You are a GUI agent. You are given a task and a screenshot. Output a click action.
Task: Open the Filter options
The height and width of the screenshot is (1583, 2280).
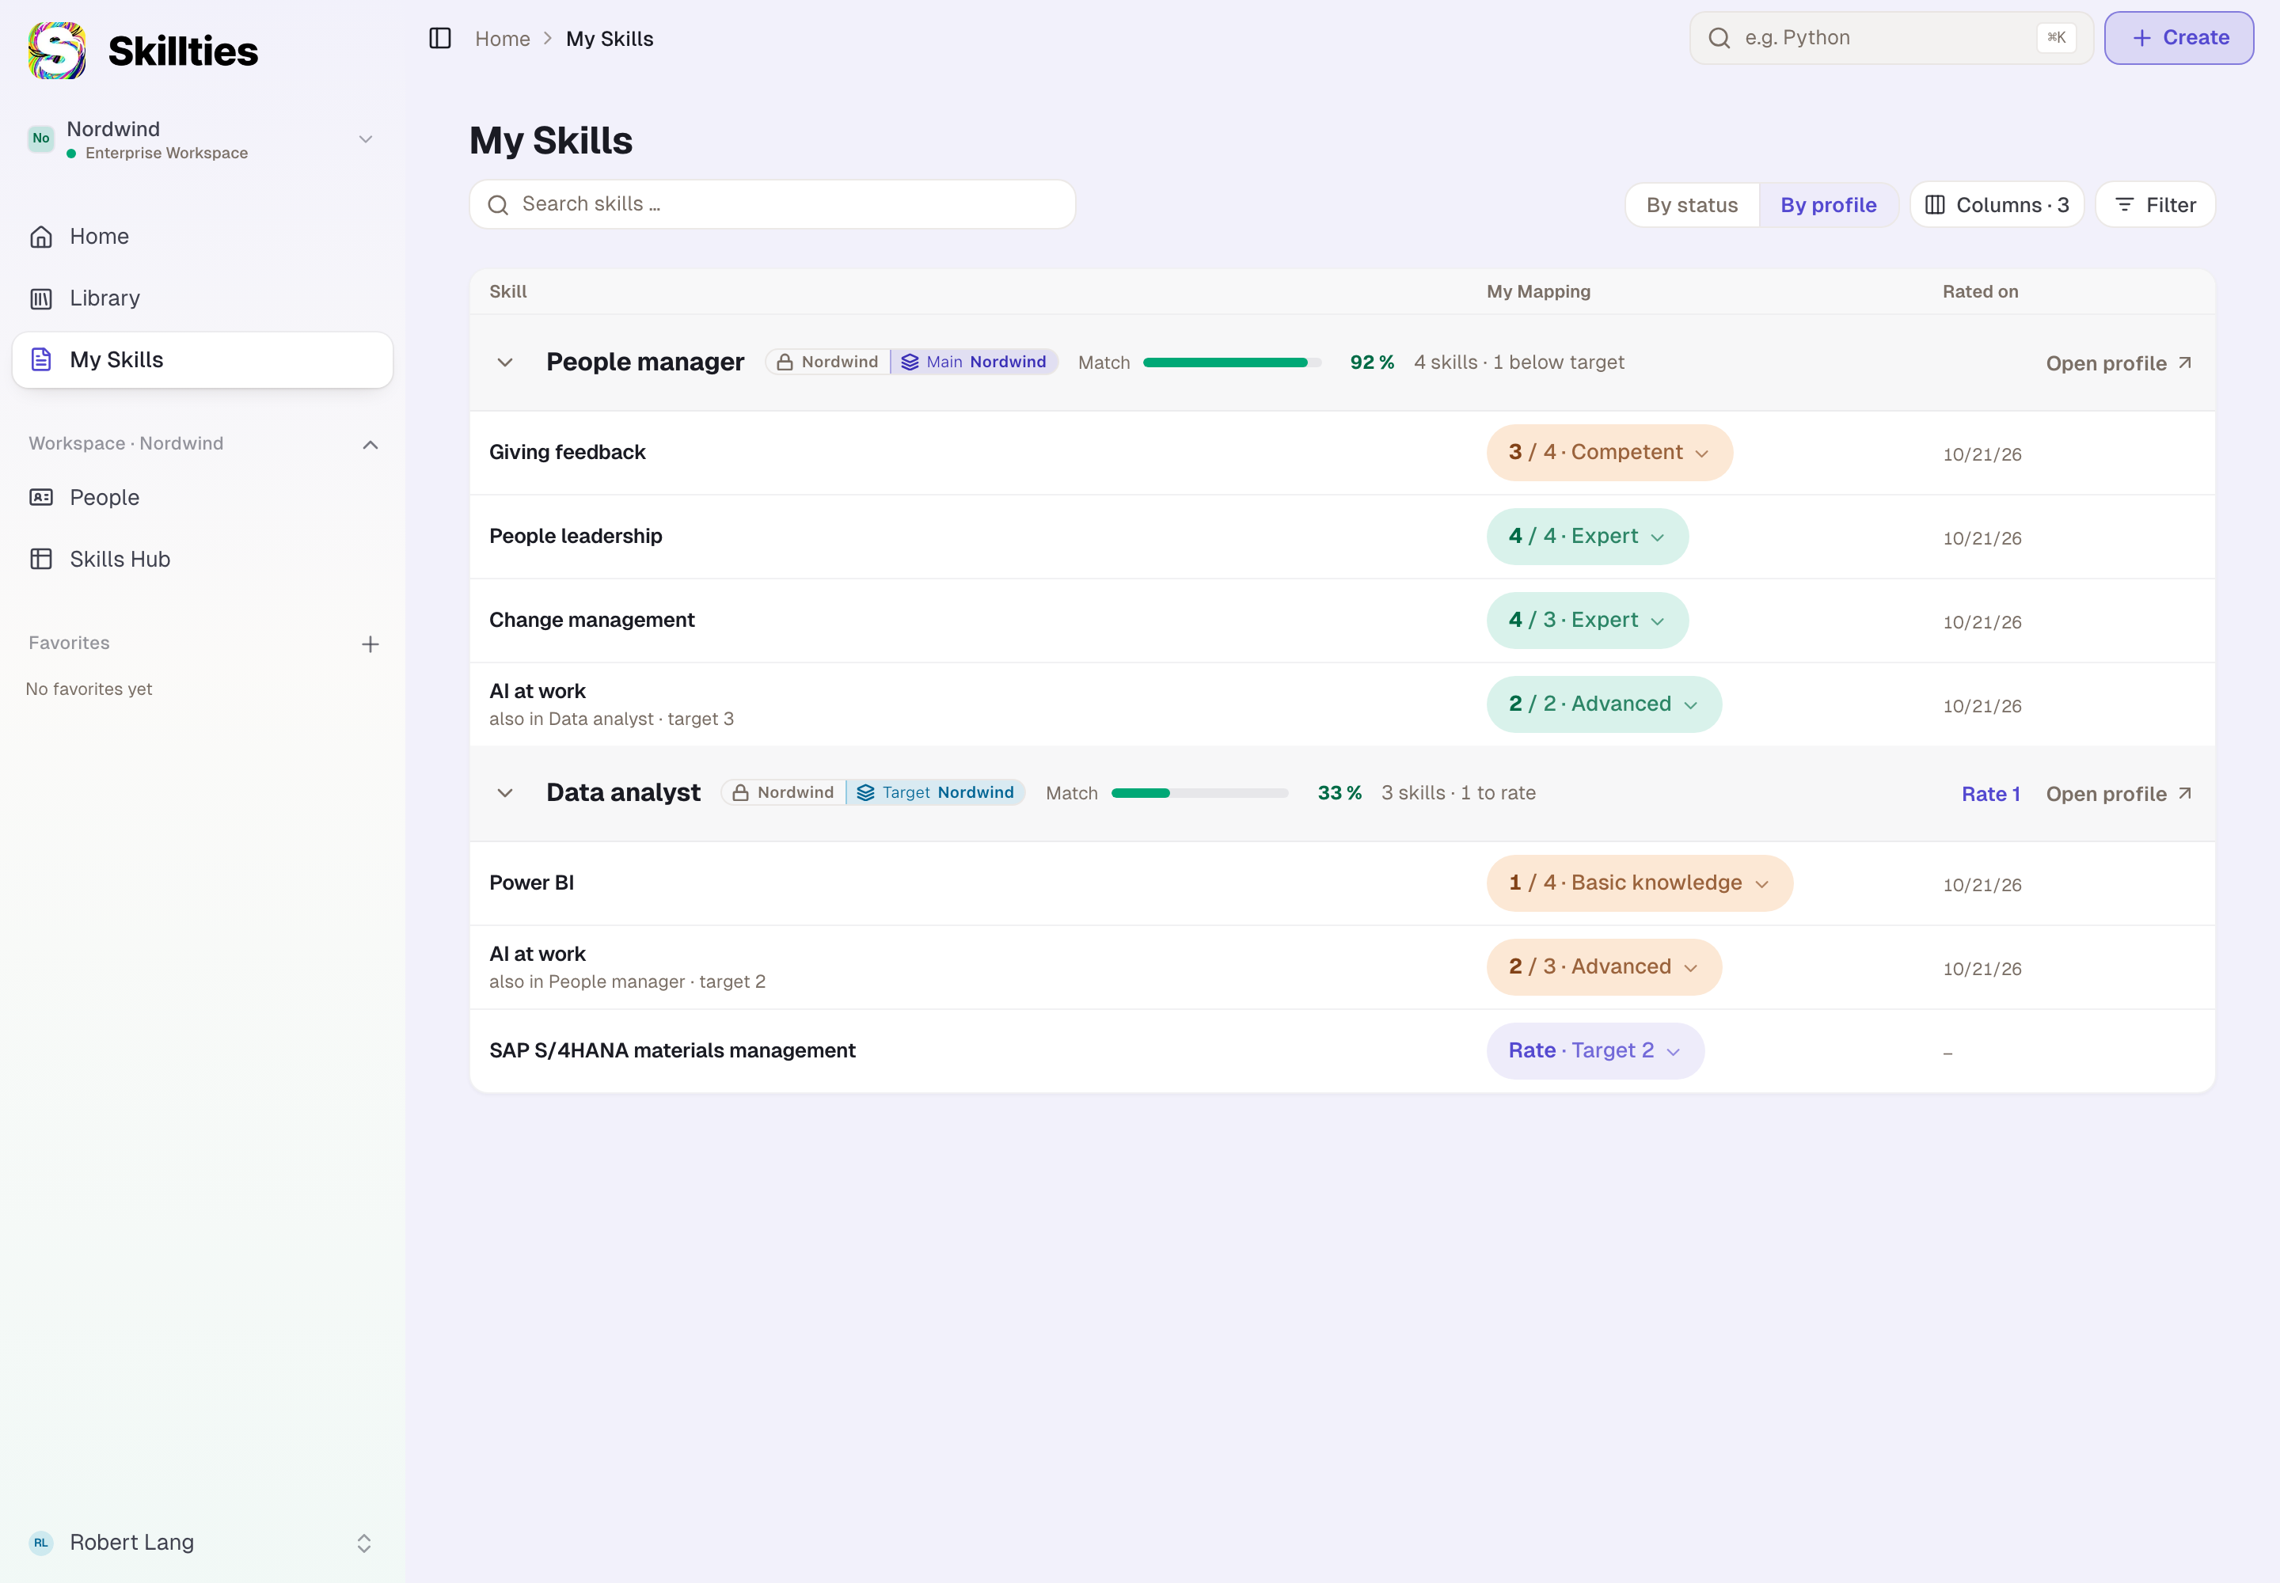point(2155,204)
